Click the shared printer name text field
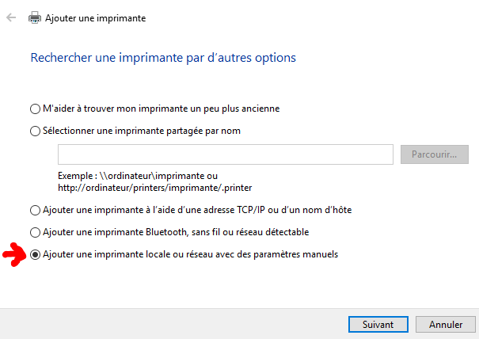 (x=226, y=154)
